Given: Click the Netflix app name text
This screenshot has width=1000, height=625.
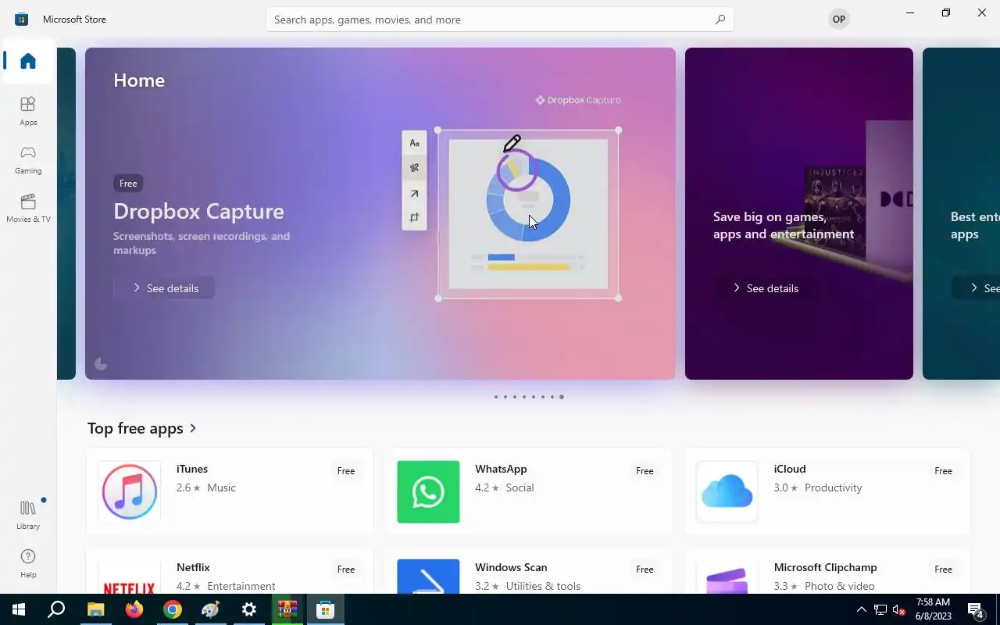Looking at the screenshot, I should pos(193,567).
